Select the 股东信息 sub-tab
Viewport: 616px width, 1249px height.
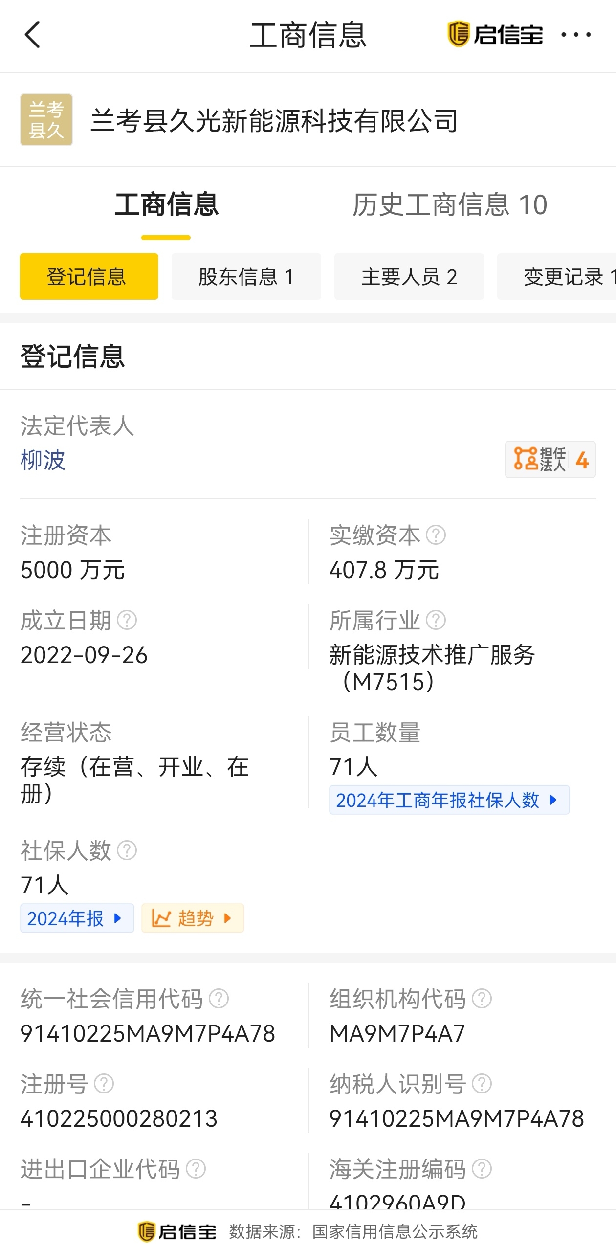point(246,277)
